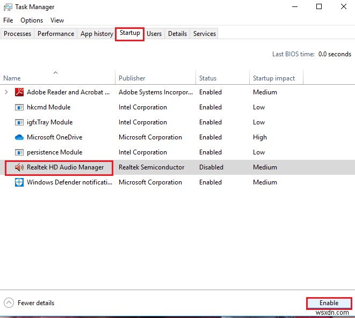
Task: Sort by the Status column header
Action: (222, 78)
